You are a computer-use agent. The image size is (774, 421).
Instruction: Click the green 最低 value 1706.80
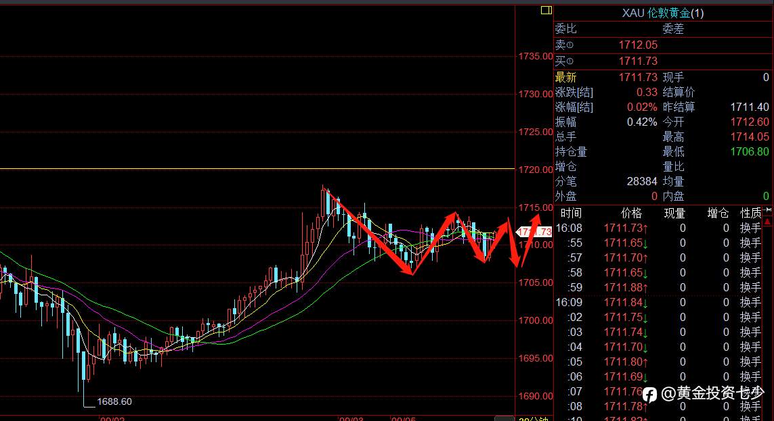coord(750,151)
